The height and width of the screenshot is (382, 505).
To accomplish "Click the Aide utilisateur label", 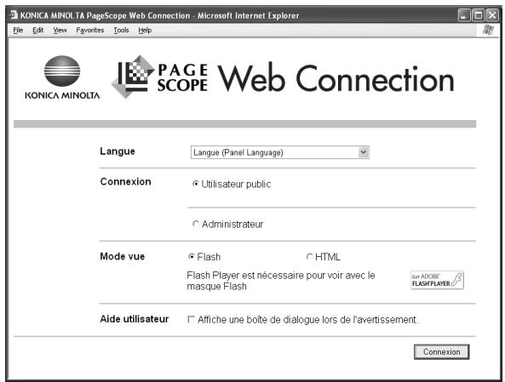I will point(135,319).
